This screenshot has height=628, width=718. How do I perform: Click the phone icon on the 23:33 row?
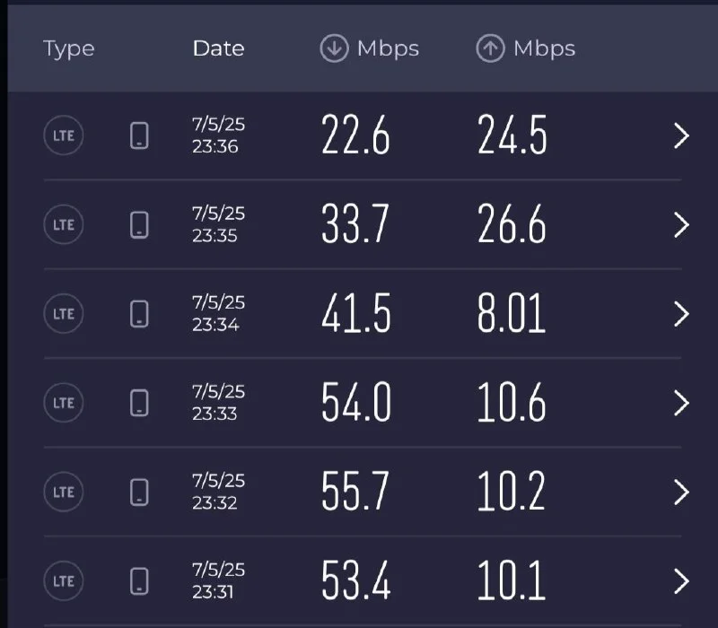pos(139,403)
